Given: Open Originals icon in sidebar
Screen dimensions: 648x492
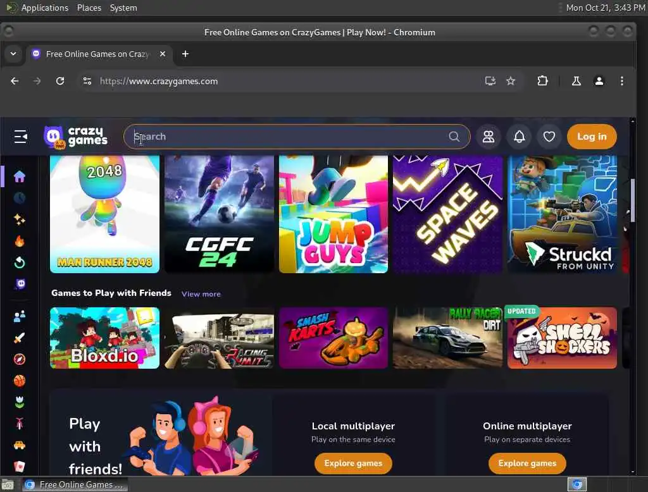Looking at the screenshot, I should point(20,284).
